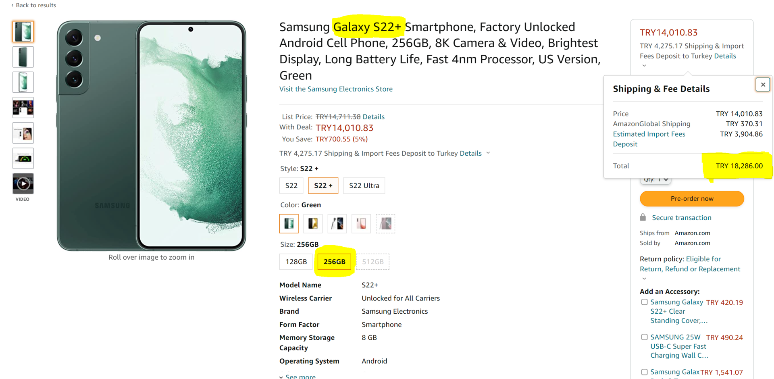Visit the Samsung Electronics Store link
The image size is (774, 379).
[336, 89]
